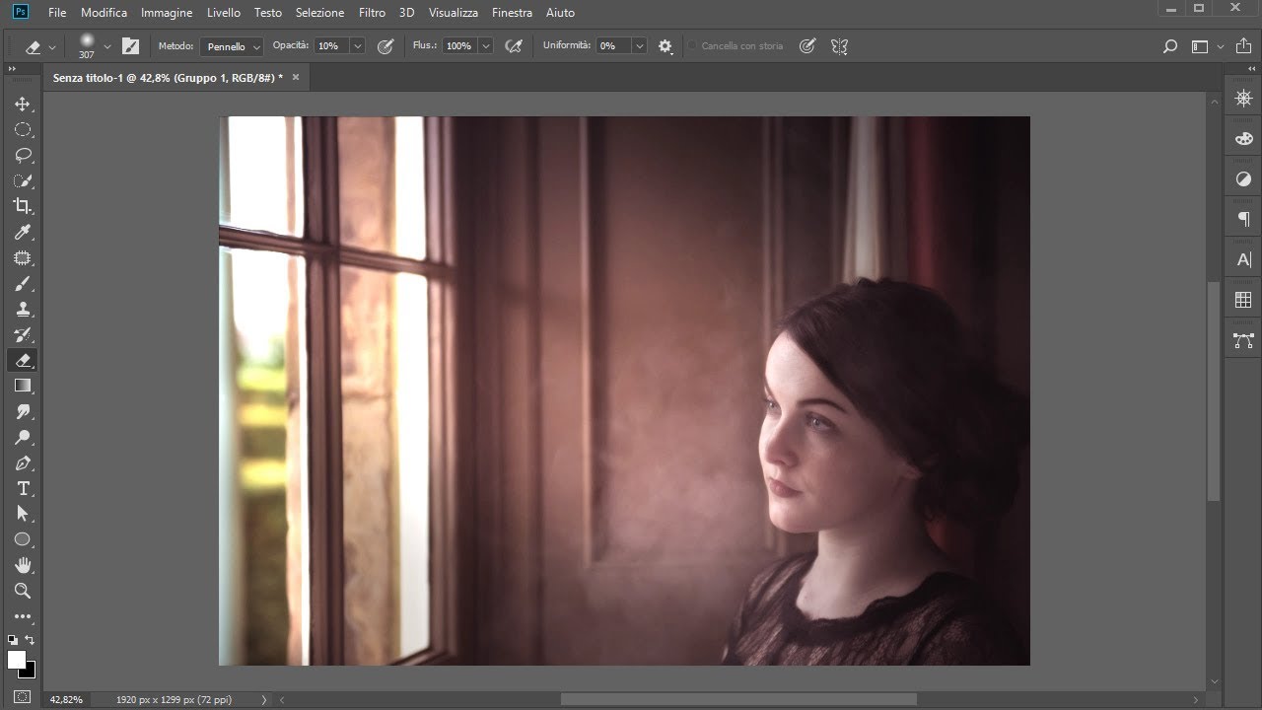Select the Clone Stamp tool
This screenshot has height=710, width=1262.
[23, 310]
